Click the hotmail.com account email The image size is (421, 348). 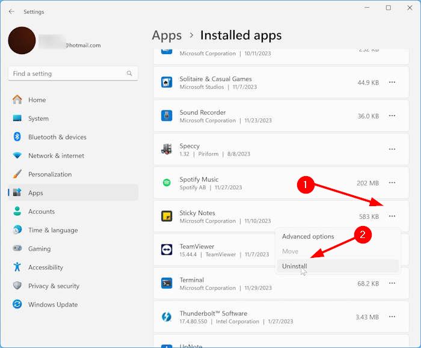(x=83, y=45)
